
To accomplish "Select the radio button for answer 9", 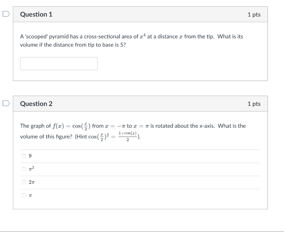I will [24, 156].
